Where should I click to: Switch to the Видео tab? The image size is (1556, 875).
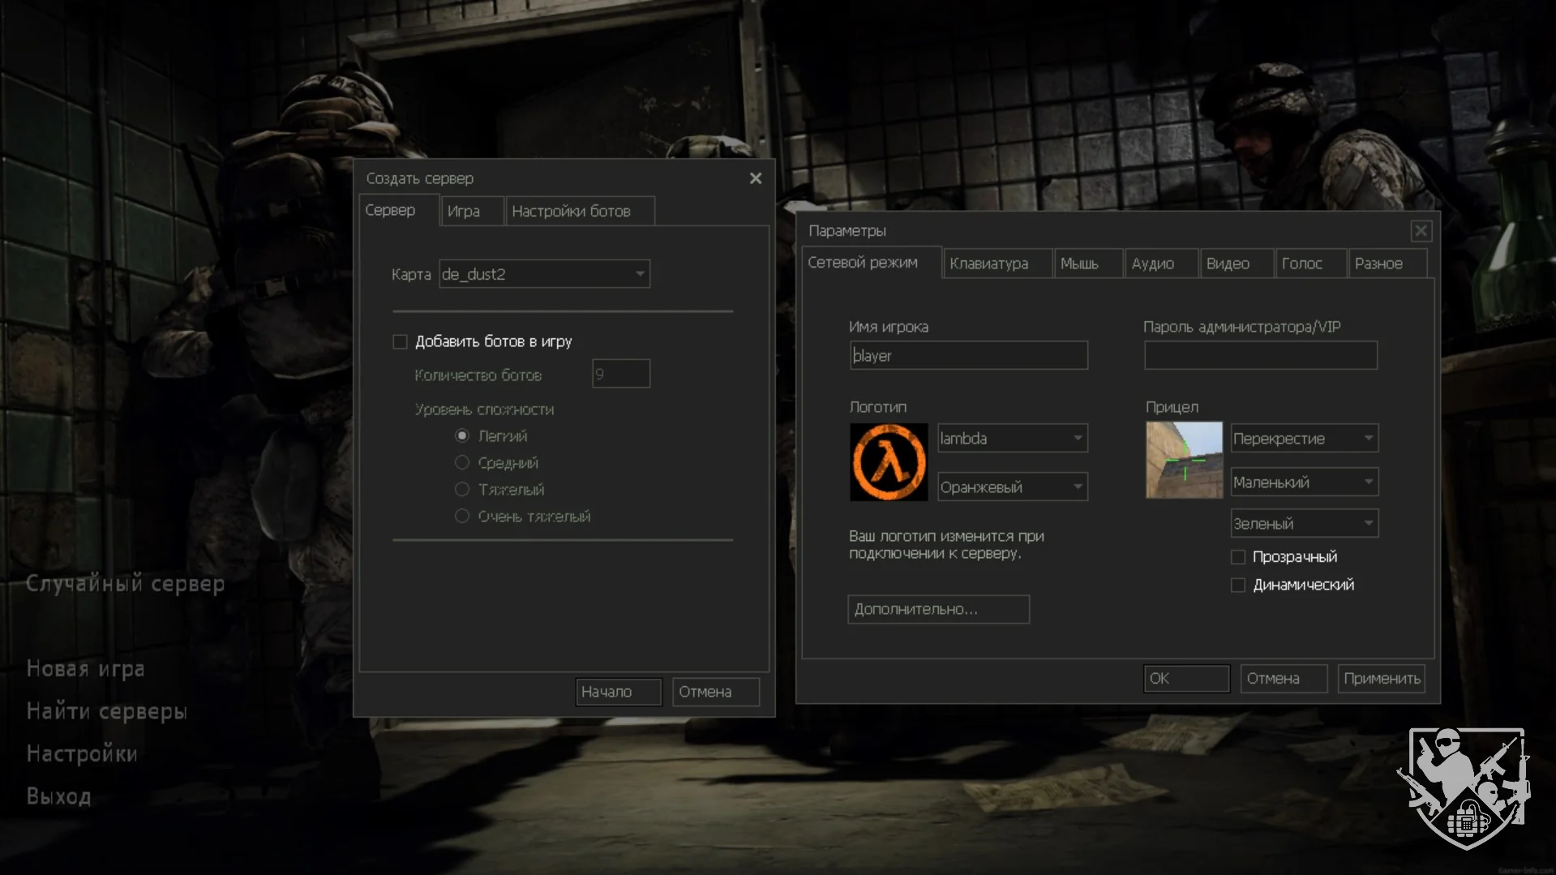click(1228, 264)
